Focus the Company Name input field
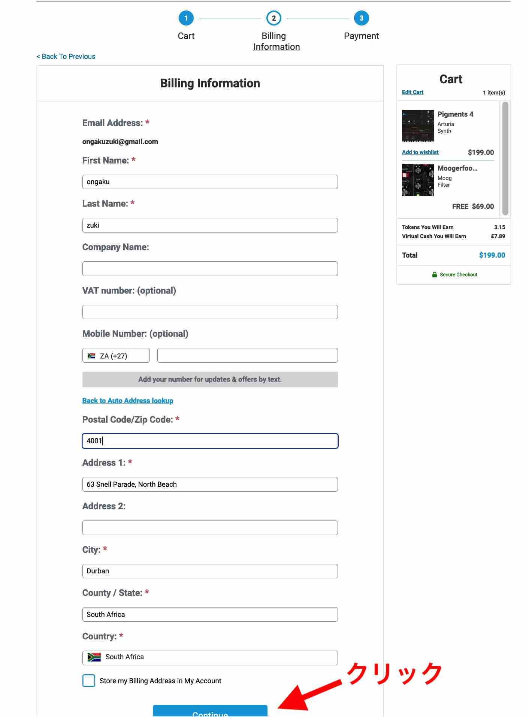This screenshot has height=717, width=529. pyautogui.click(x=210, y=268)
